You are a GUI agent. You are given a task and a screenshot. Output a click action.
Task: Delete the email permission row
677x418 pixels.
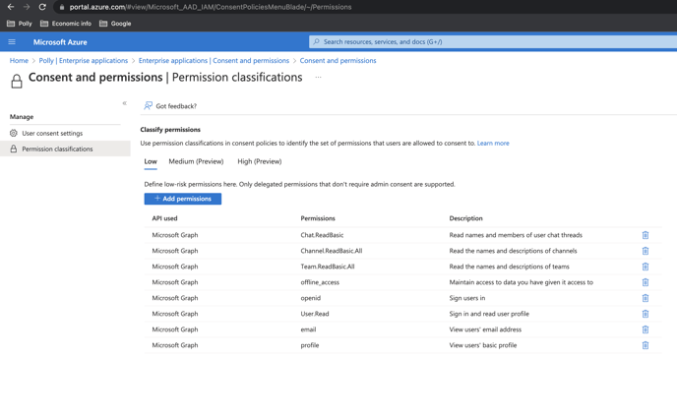coord(646,329)
